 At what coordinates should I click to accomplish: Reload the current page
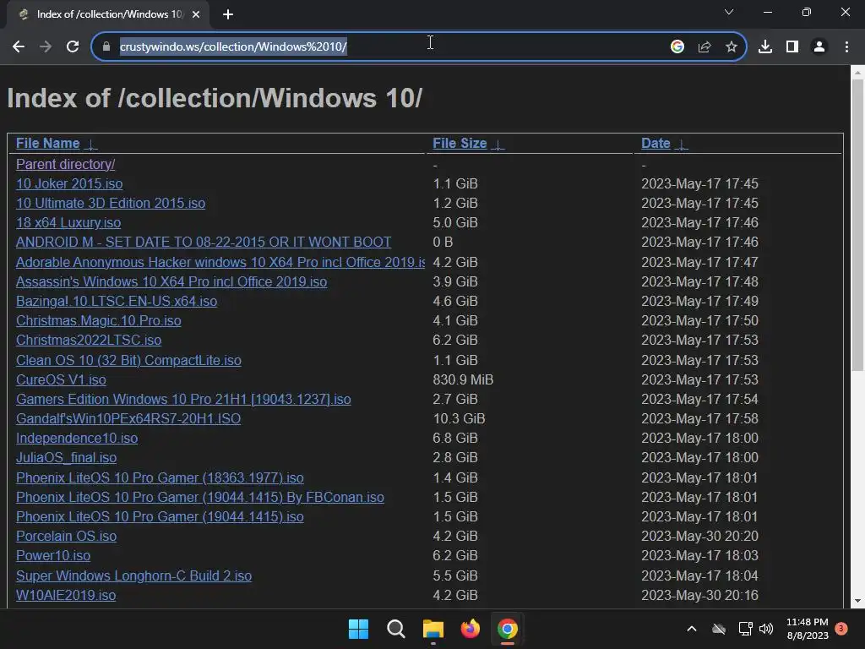pos(73,46)
